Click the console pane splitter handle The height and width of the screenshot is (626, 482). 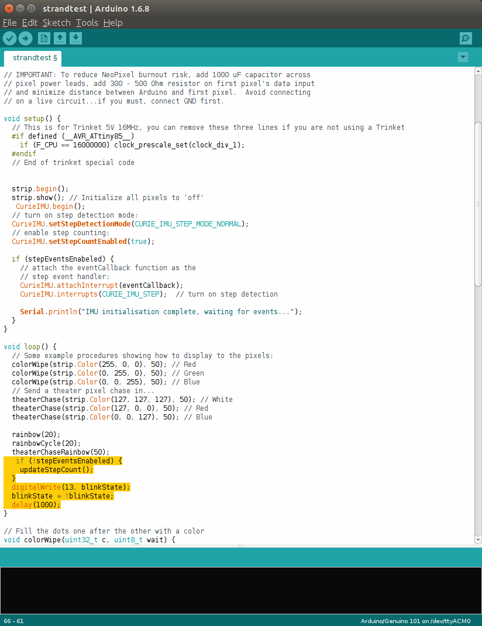[241, 545]
